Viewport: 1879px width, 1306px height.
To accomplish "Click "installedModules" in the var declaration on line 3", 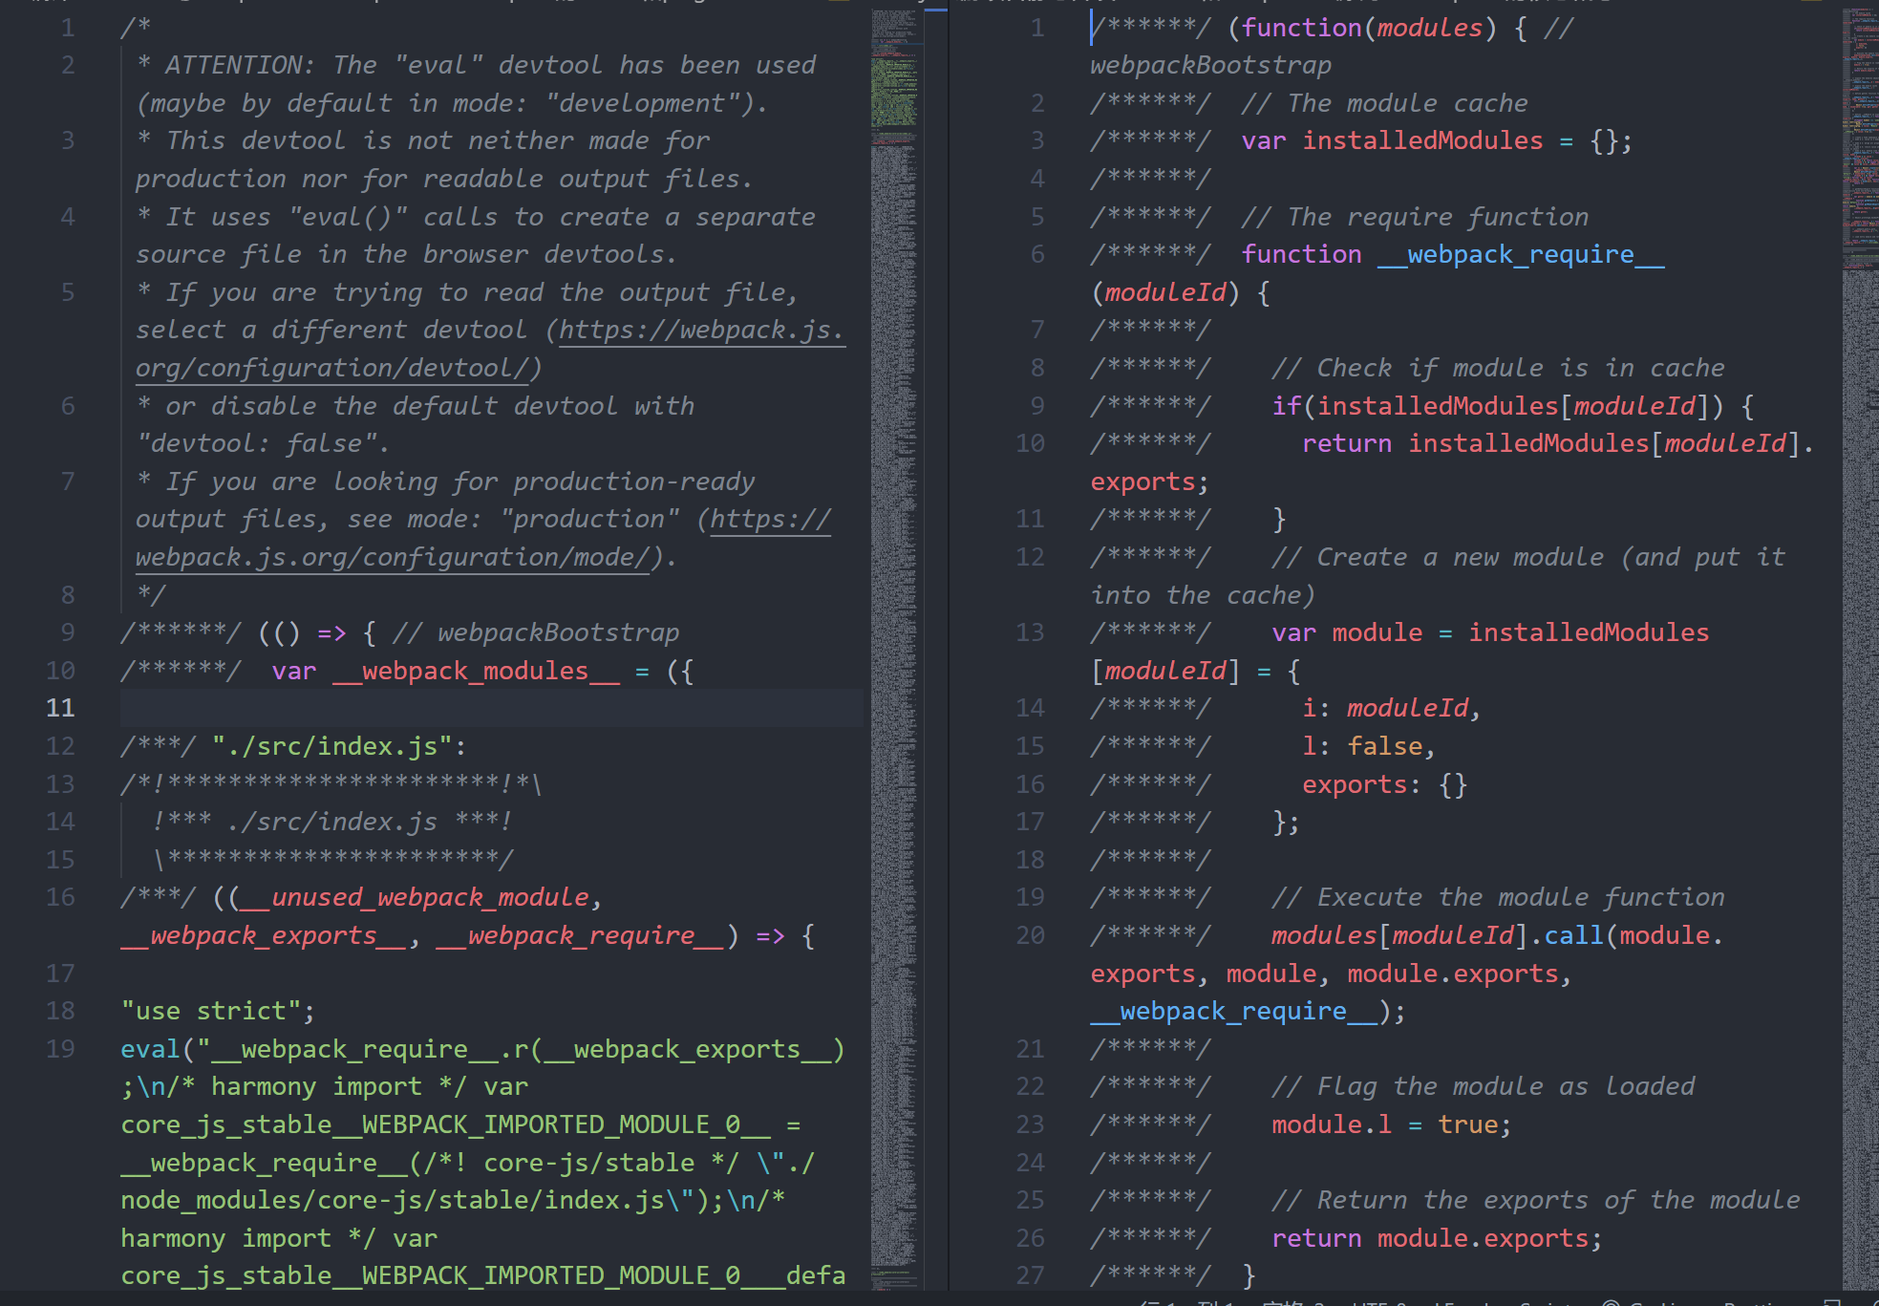I will [1422, 140].
